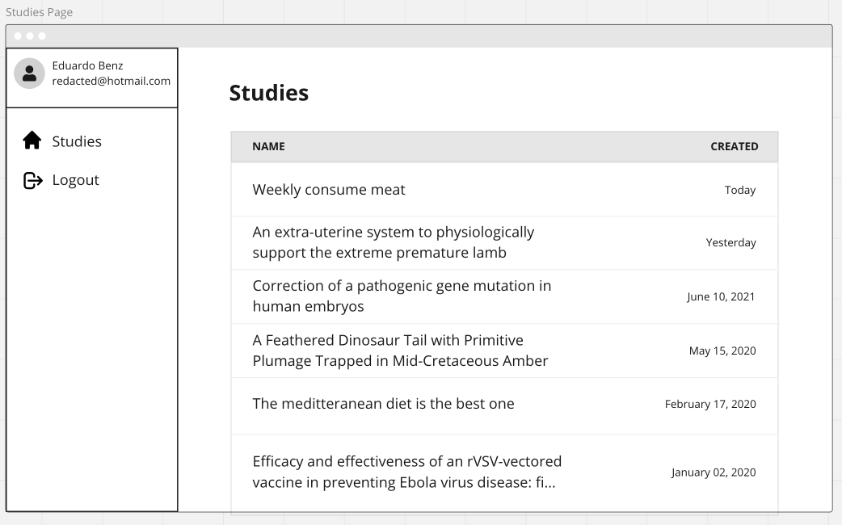Image resolution: width=842 pixels, height=525 pixels.
Task: Click the first window control dot
Action: [19, 36]
